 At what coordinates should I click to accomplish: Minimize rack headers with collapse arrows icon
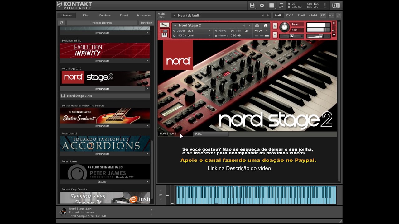click(339, 15)
